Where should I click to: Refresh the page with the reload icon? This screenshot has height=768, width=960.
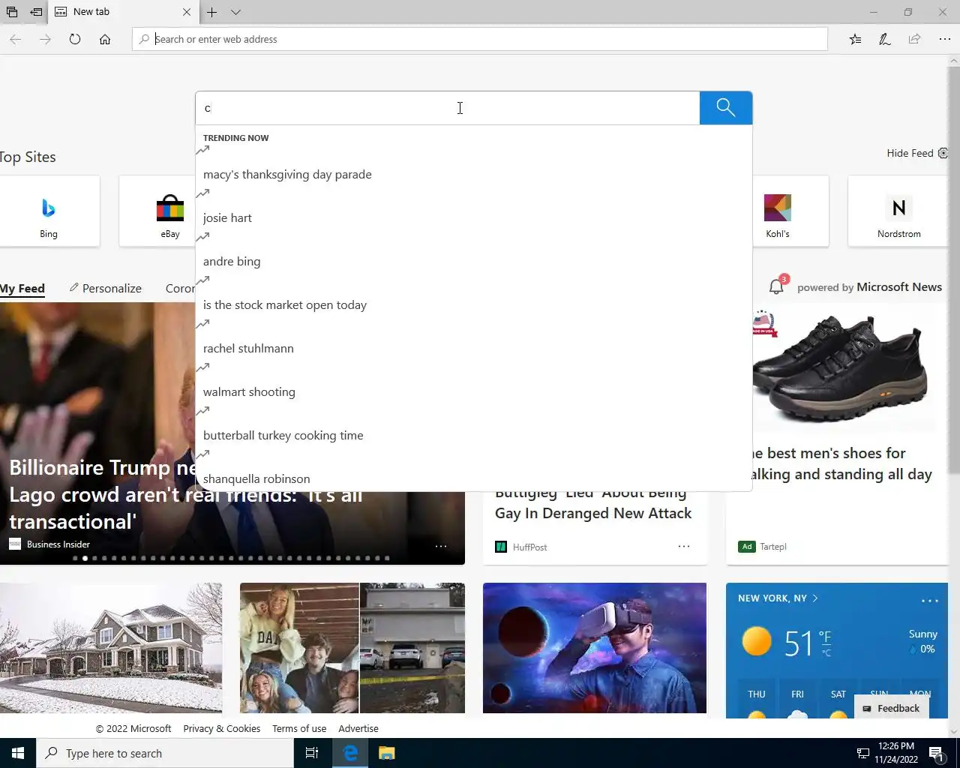point(75,39)
